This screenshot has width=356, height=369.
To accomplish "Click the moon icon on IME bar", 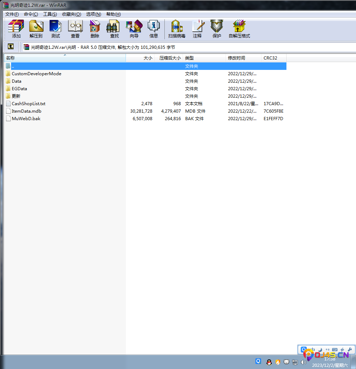I will (x=320, y=349).
